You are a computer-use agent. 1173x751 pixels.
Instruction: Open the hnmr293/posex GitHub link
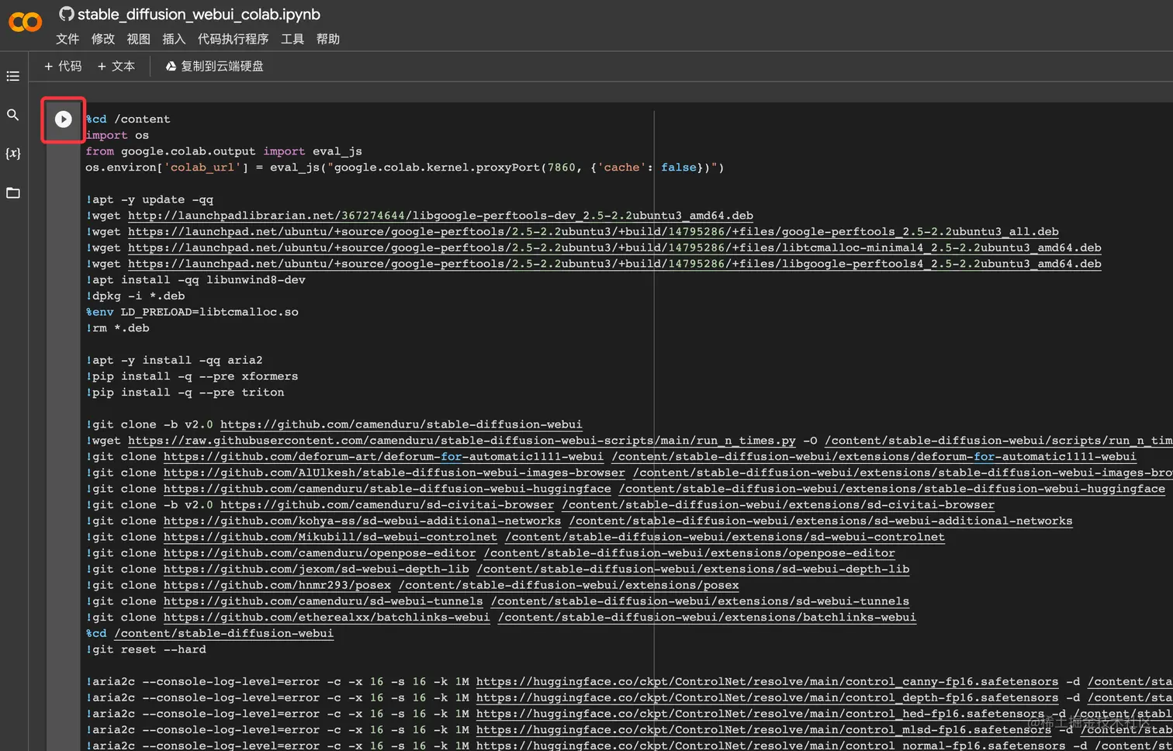point(277,586)
